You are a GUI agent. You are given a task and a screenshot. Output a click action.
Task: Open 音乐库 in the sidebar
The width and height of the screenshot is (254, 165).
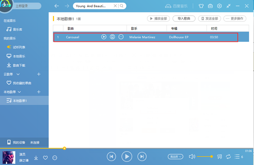(x=14, y=29)
